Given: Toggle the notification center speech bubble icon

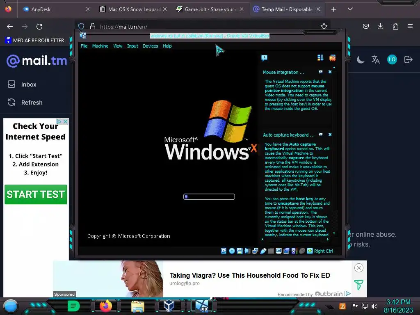Looking at the screenshot, I should [x=265, y=58].
